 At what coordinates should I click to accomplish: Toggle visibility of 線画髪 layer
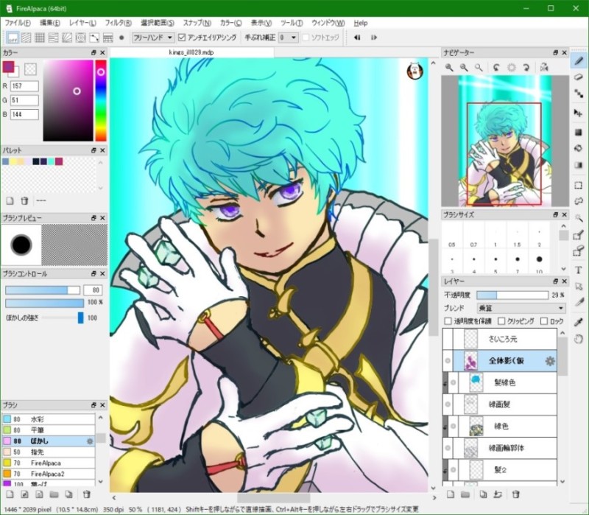pyautogui.click(x=448, y=404)
